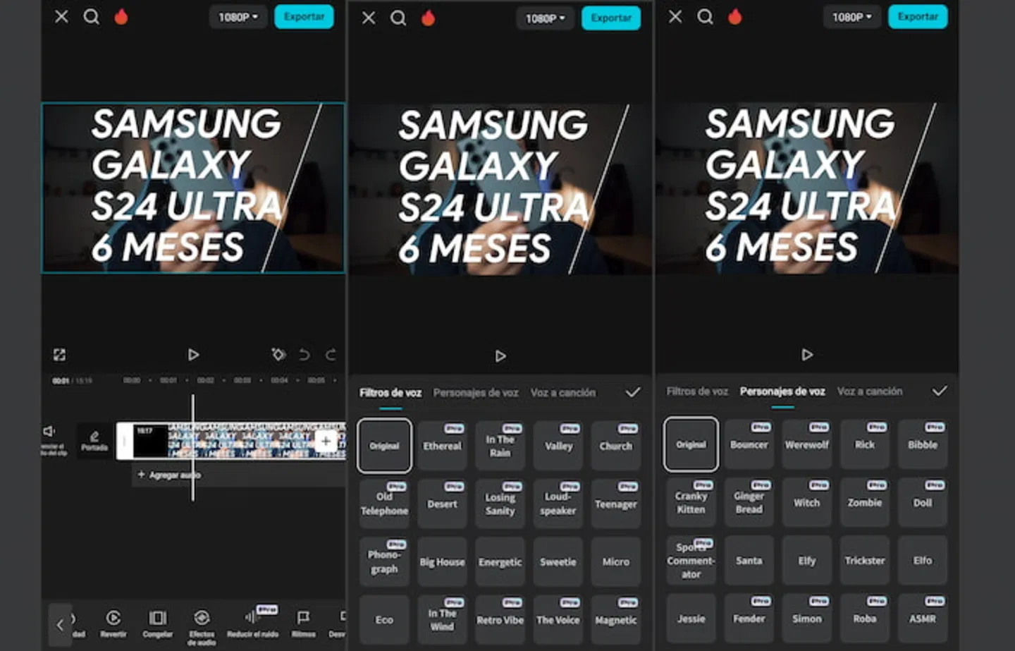
Task: Undo the last edit in left screen
Action: click(304, 354)
